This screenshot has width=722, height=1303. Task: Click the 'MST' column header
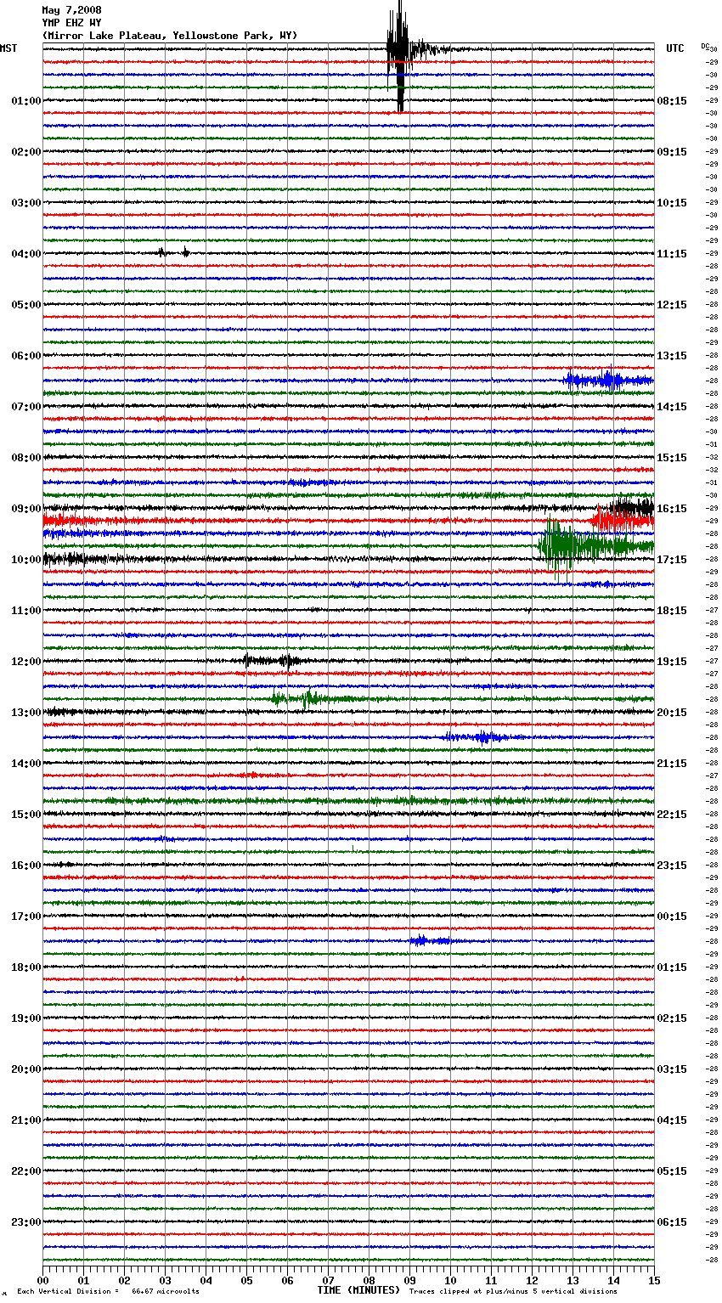(x=8, y=48)
